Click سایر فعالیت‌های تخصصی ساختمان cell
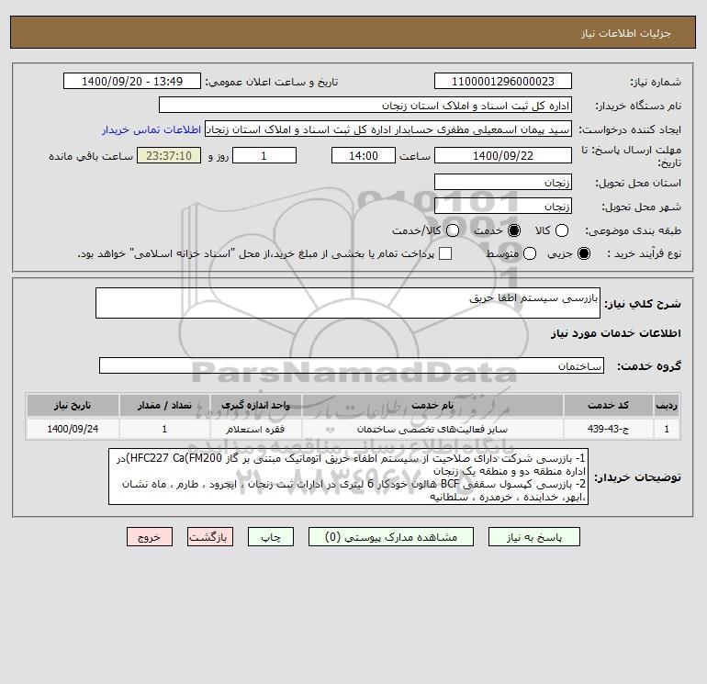Screen dimensions: 707x684 [x=432, y=429]
